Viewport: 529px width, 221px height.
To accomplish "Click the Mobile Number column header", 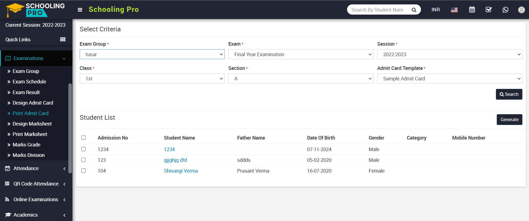I will [x=469, y=138].
